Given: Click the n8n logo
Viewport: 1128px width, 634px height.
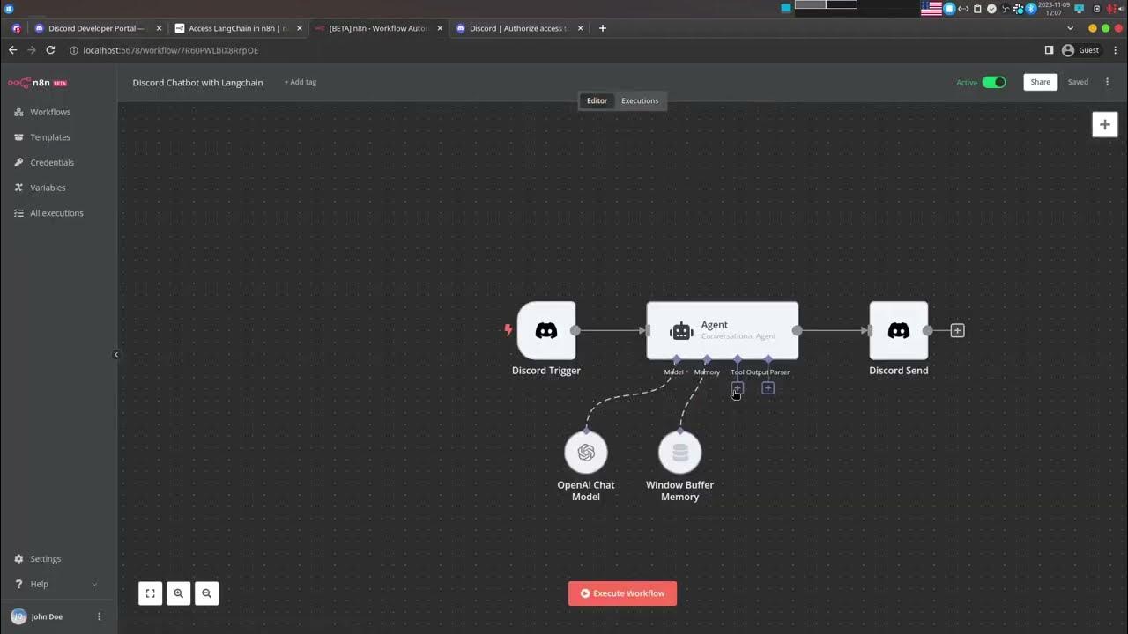Looking at the screenshot, I should tap(37, 83).
